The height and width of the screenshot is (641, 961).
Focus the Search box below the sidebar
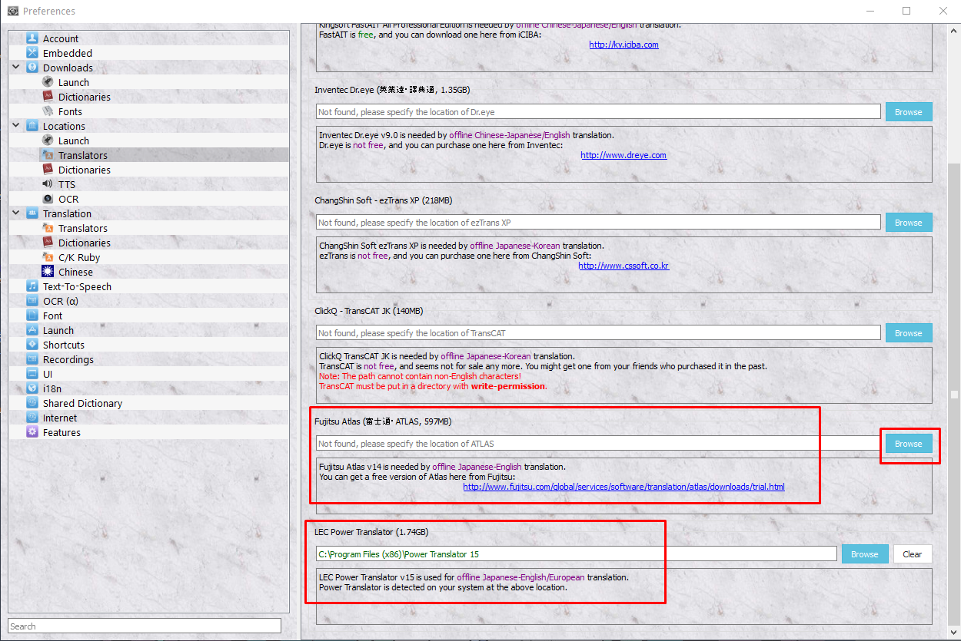[x=145, y=626]
